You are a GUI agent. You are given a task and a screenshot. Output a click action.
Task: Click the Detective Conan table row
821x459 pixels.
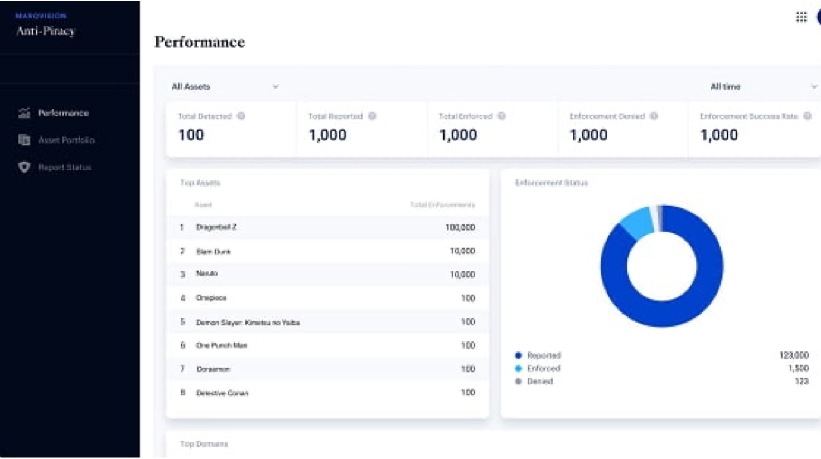[327, 393]
